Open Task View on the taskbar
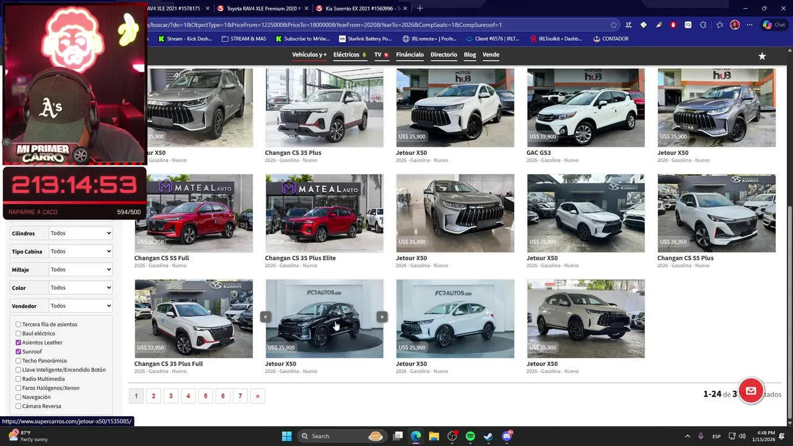The width and height of the screenshot is (793, 446). click(x=398, y=436)
